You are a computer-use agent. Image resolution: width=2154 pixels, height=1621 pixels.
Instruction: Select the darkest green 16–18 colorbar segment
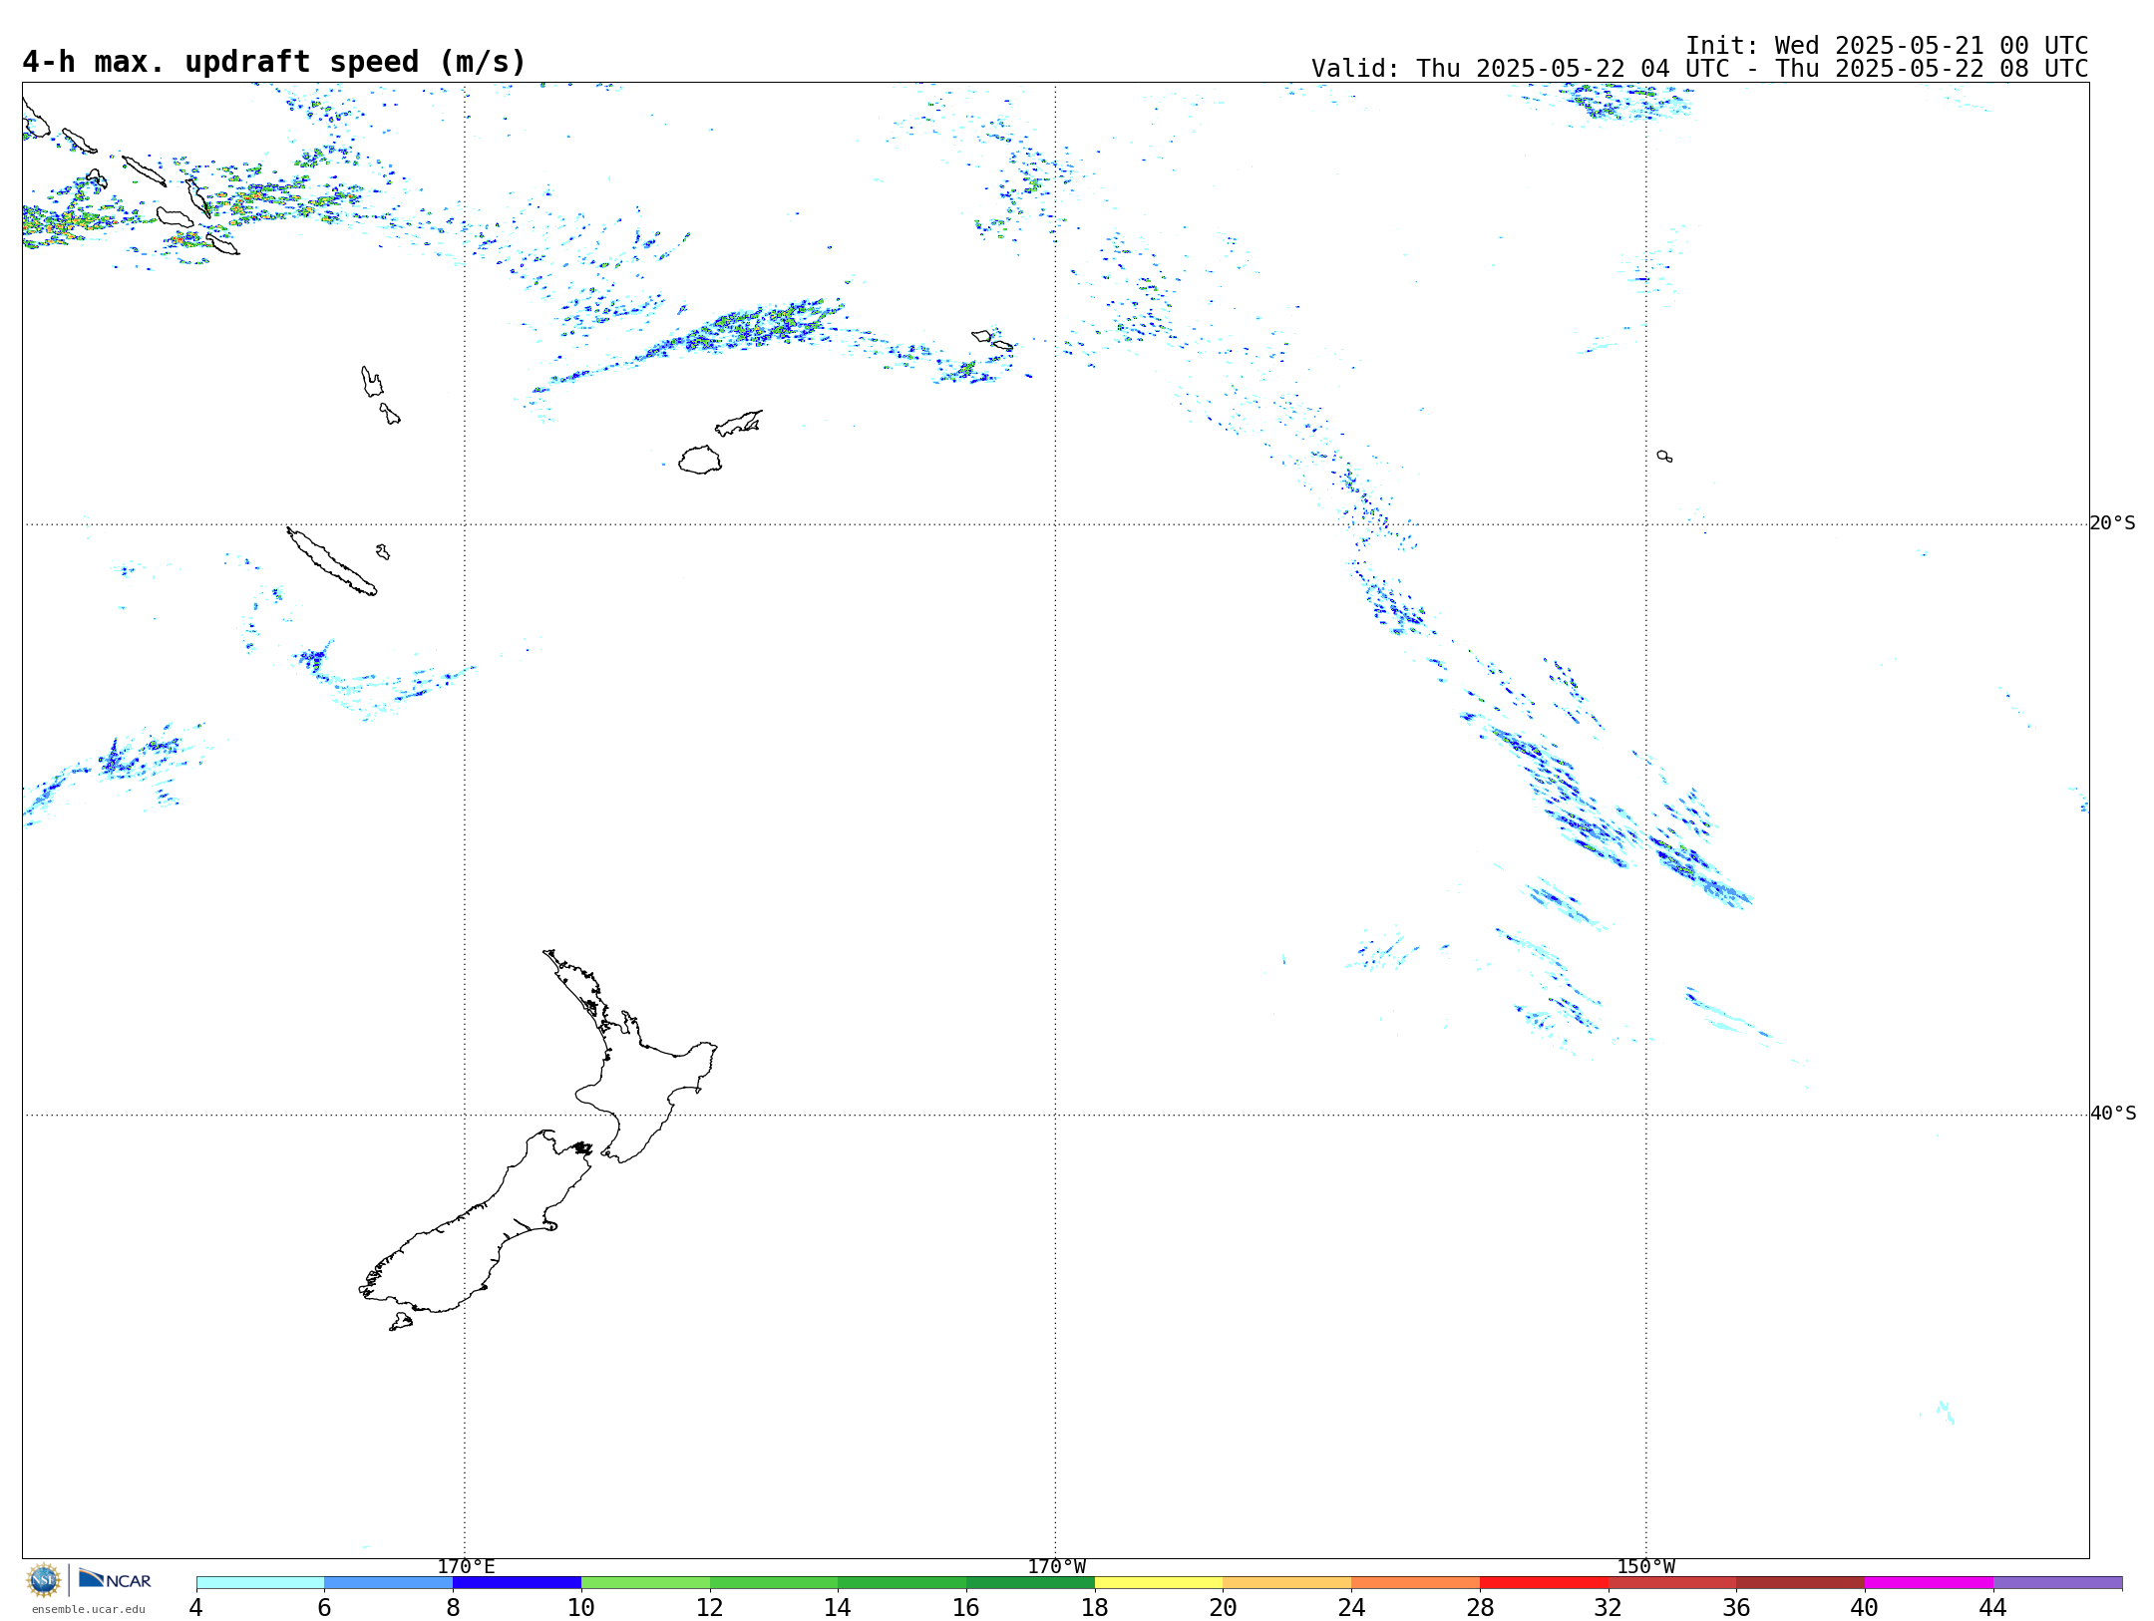coord(1031,1583)
